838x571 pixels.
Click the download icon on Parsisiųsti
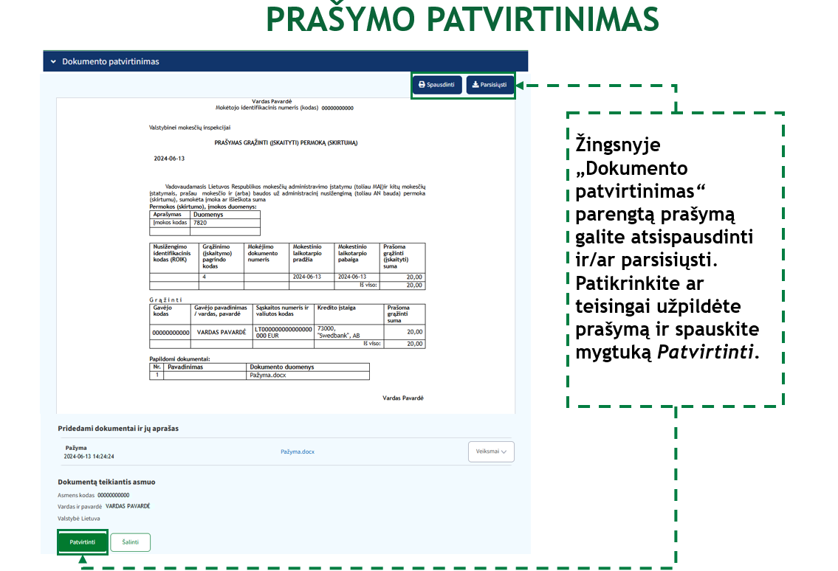475,85
